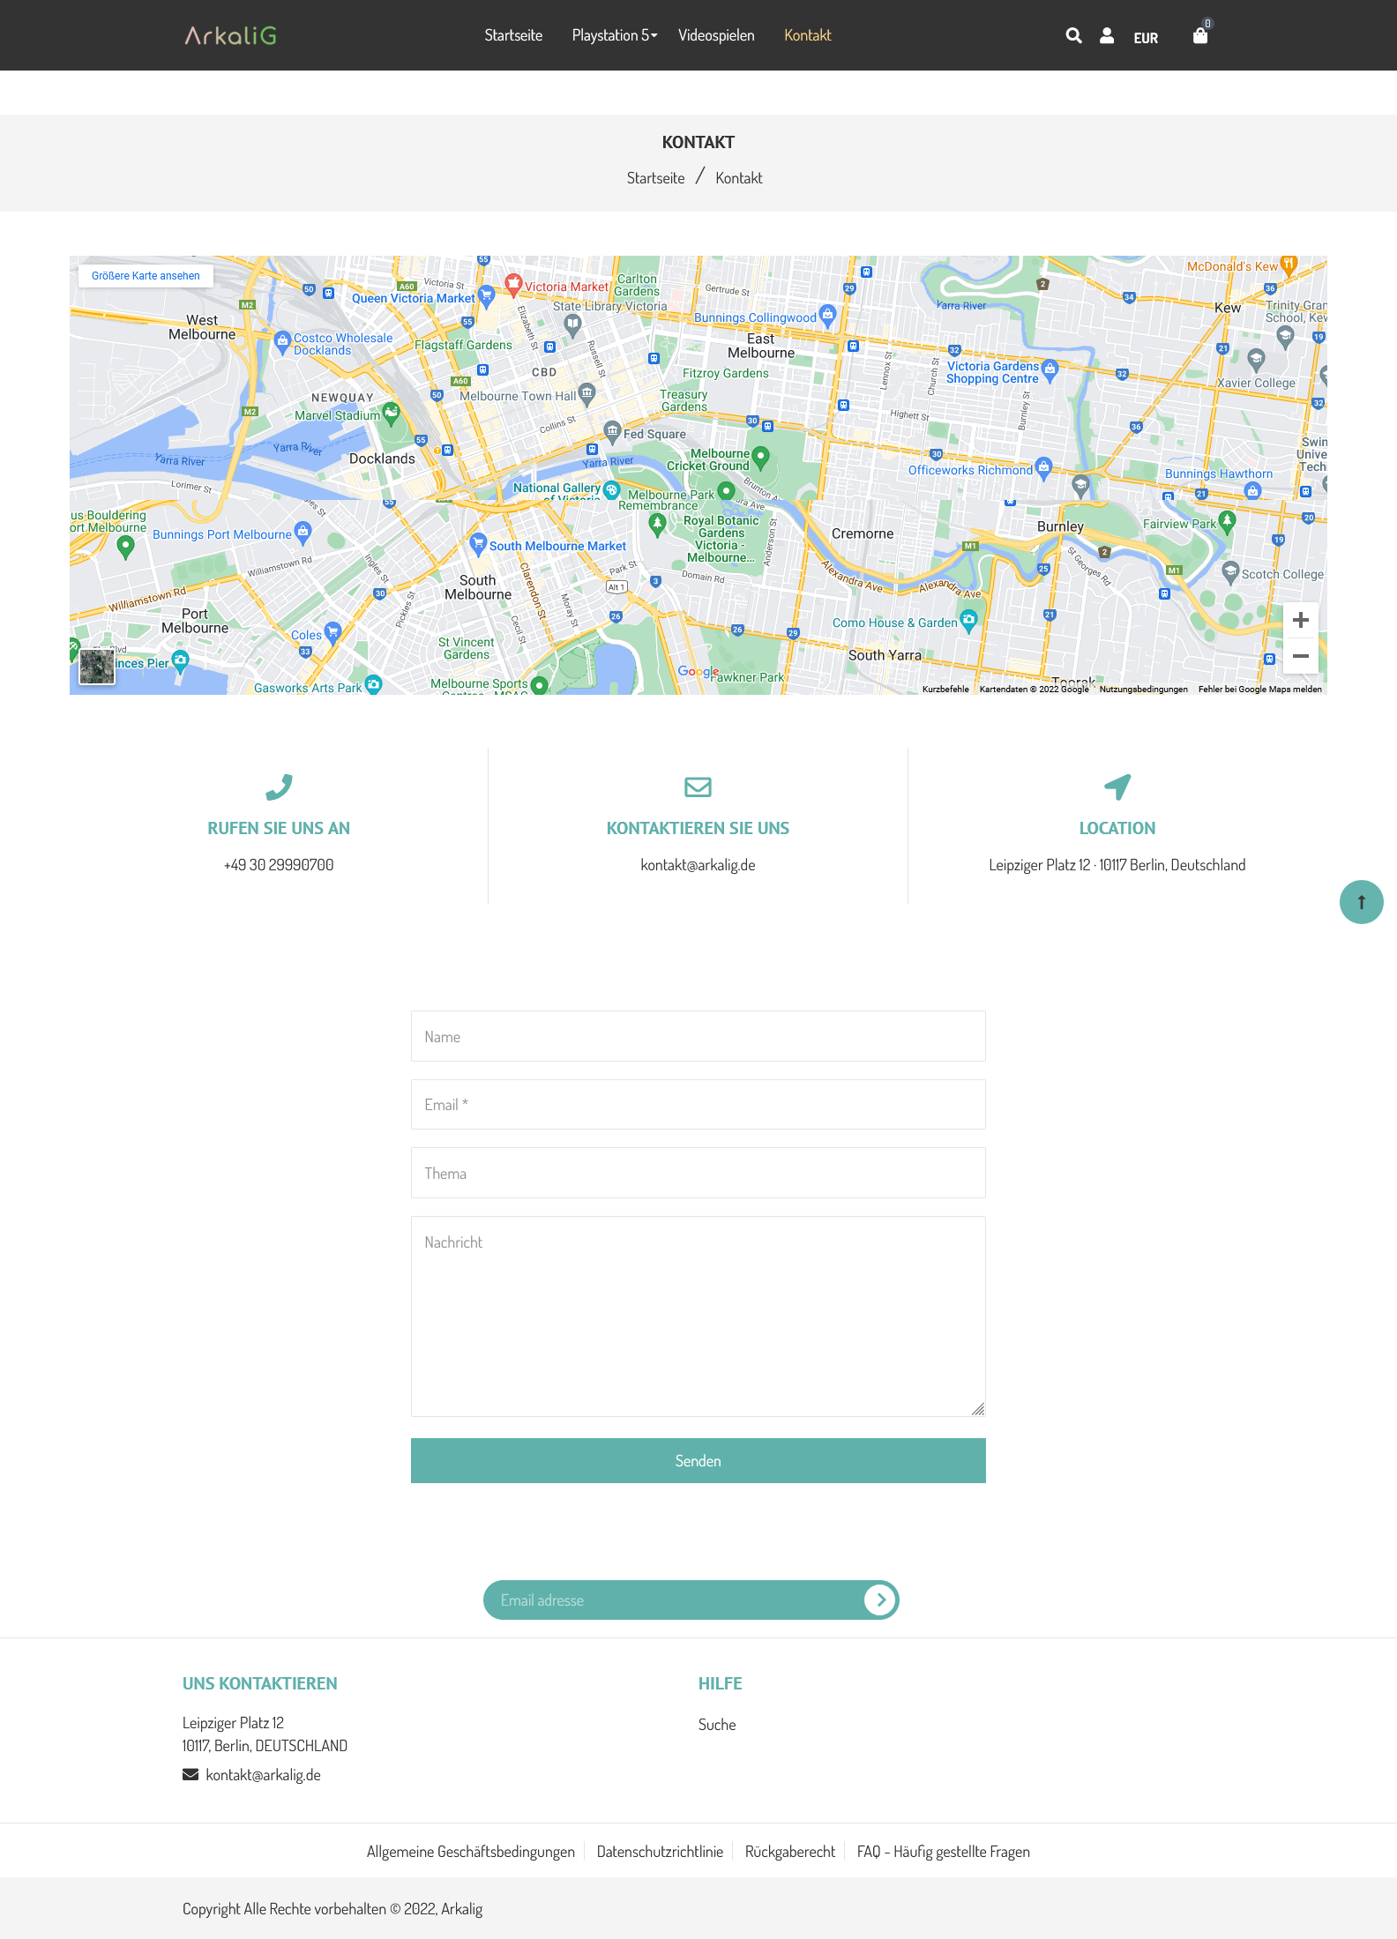This screenshot has width=1397, height=1939.
Task: Open map Nutzungsbedingungen link
Action: [x=1143, y=689]
